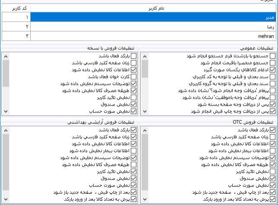Uncheck 'اطلاعات کالا نمایش داده شود' in آرایشی بهداشتی

coord(133,144)
